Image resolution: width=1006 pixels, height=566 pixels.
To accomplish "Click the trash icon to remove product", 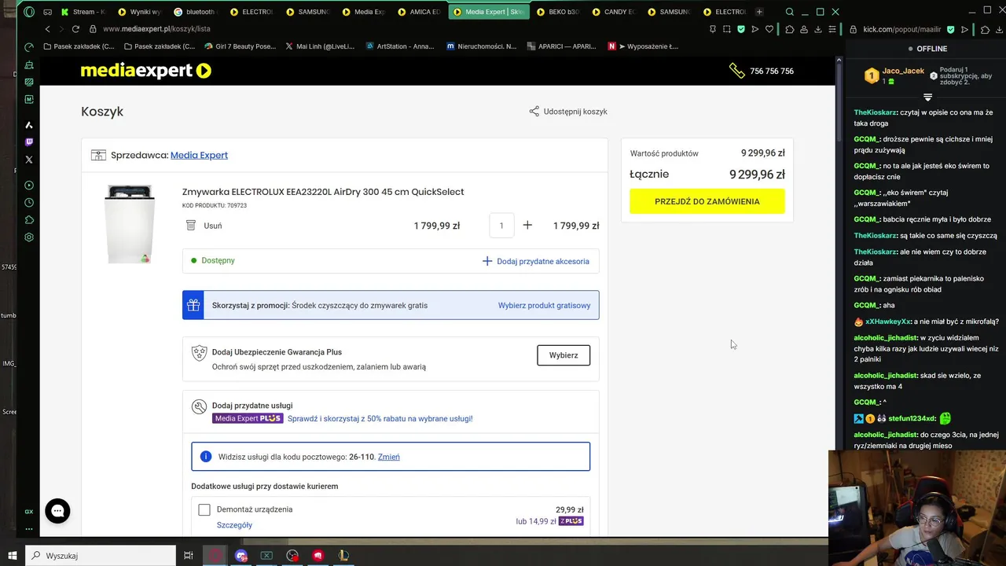I will (190, 226).
